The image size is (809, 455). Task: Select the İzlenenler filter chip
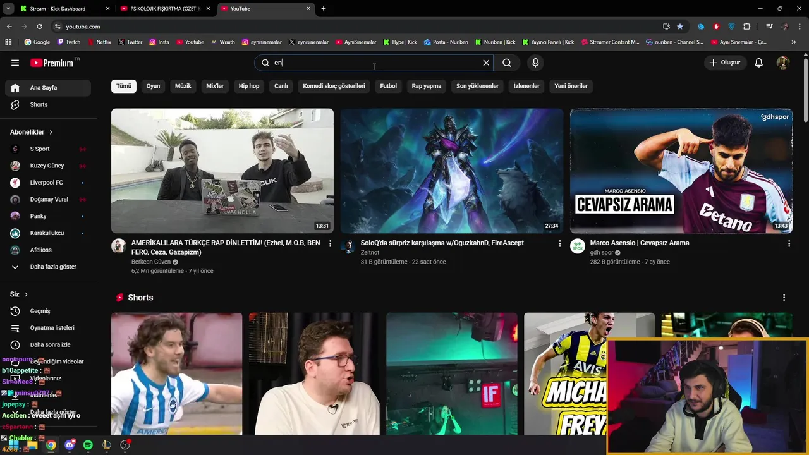[x=526, y=86]
